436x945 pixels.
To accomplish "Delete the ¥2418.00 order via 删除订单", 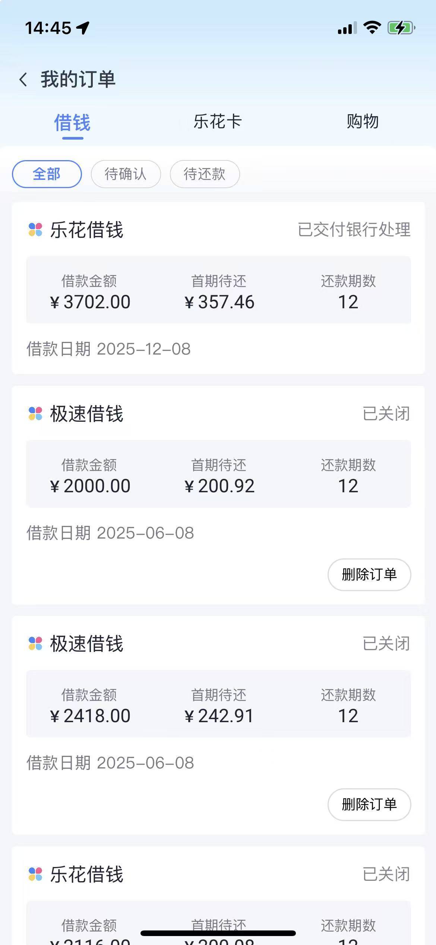I will [369, 804].
